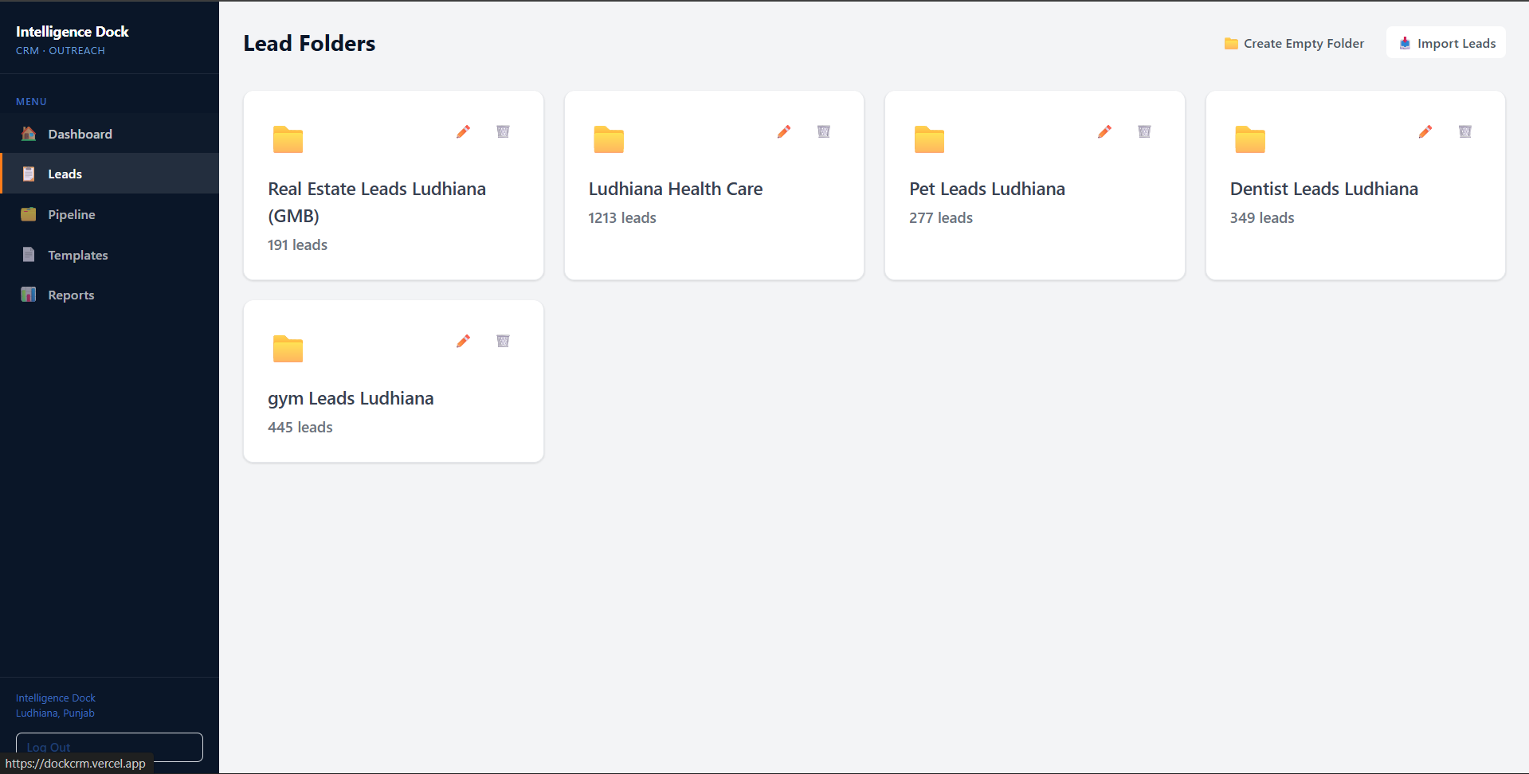Click the Reports chart icon in sidebar
1529x774 pixels.
pyautogui.click(x=29, y=295)
